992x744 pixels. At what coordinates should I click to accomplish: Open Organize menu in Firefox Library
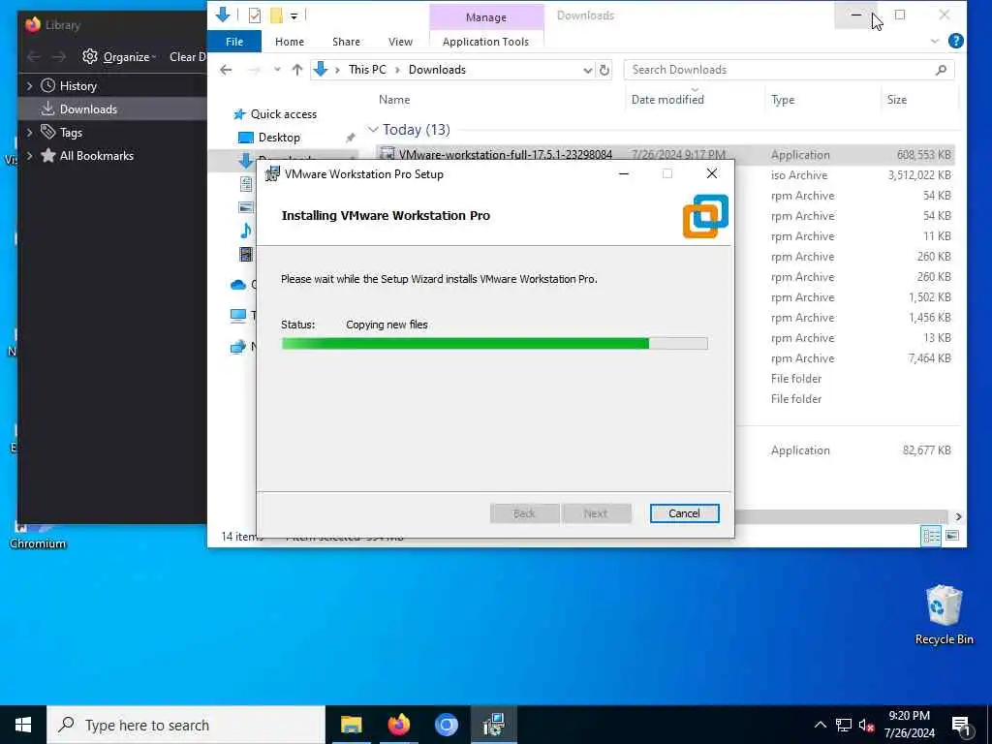tap(120, 57)
